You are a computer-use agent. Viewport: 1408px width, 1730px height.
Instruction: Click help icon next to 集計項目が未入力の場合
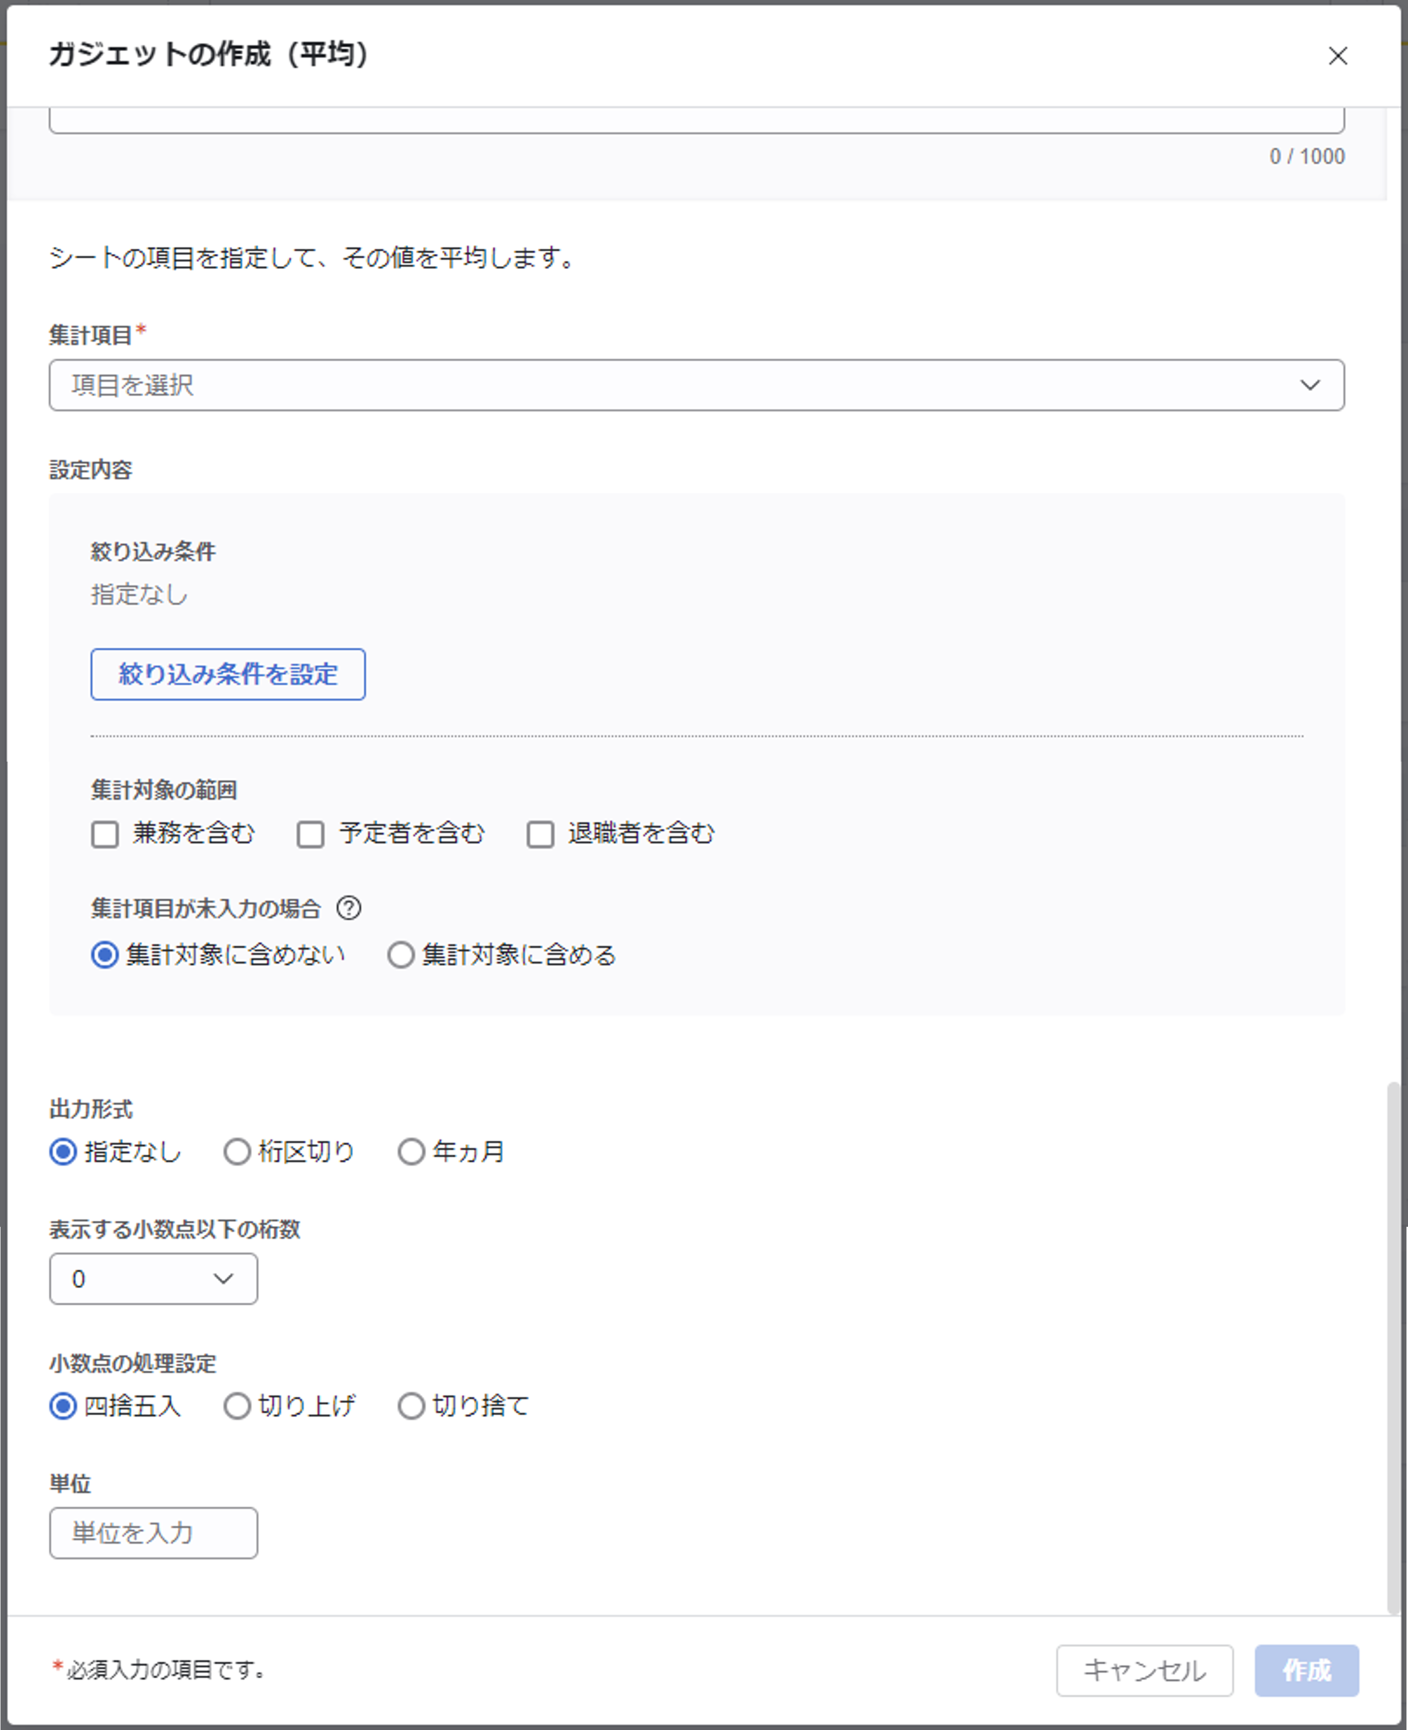pyautogui.click(x=349, y=908)
